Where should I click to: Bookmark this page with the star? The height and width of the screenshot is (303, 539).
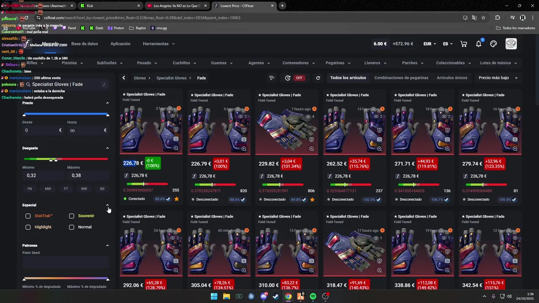pyautogui.click(x=483, y=18)
